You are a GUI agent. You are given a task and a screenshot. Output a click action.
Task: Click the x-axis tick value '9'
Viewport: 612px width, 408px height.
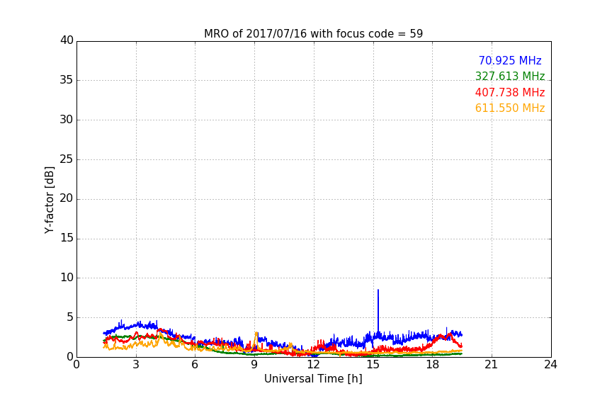tap(254, 365)
